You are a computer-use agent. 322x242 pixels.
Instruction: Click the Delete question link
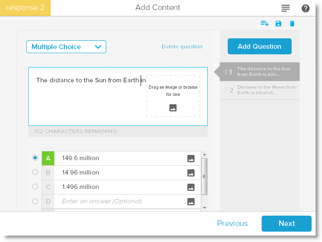[x=182, y=47]
